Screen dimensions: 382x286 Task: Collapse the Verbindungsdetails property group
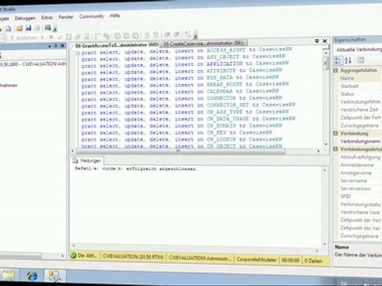click(x=336, y=149)
